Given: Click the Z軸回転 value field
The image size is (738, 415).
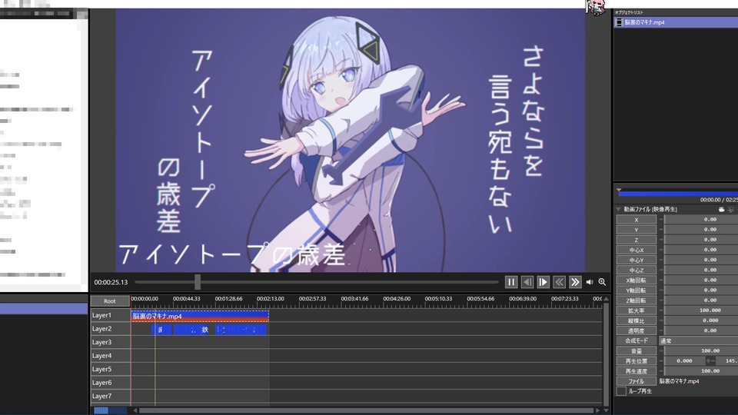Looking at the screenshot, I should pos(701,300).
